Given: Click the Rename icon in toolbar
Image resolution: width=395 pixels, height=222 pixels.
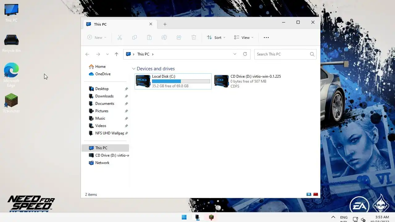Looking at the screenshot, I should [x=164, y=38].
